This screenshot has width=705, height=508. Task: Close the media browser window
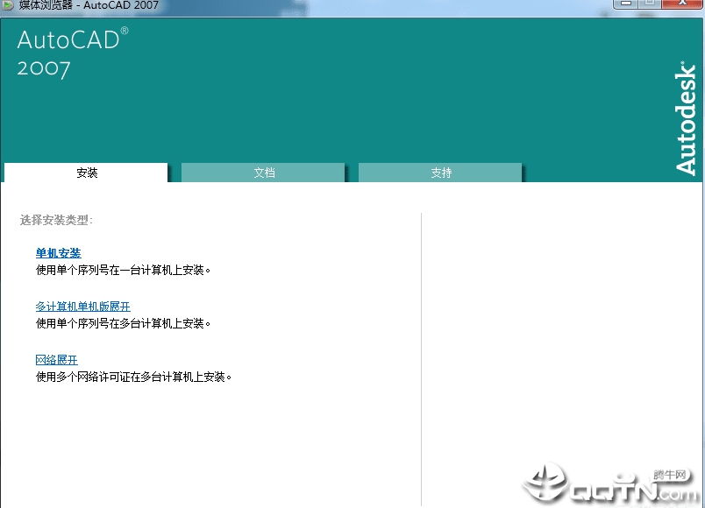tap(682, 4)
